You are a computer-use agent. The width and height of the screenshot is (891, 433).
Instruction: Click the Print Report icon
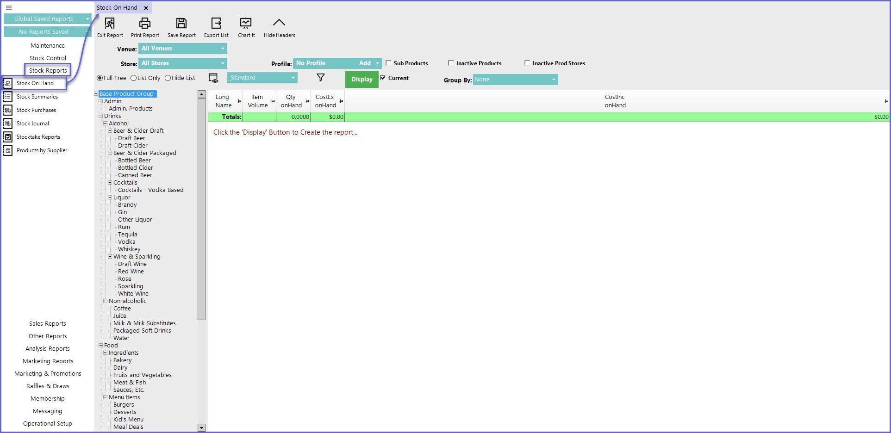tap(145, 23)
